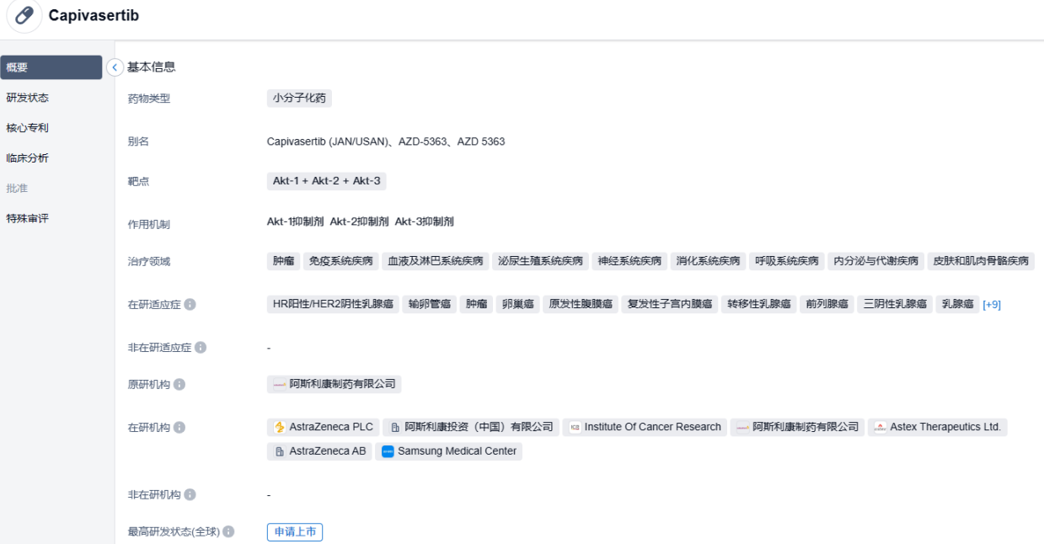This screenshot has width=1044, height=544.
Task: Click 阿斯利康制药有限公司 in 在研机构 row
Action: click(797, 427)
